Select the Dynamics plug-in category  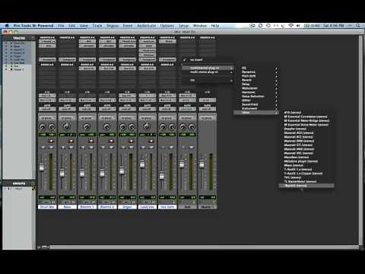coord(256,72)
